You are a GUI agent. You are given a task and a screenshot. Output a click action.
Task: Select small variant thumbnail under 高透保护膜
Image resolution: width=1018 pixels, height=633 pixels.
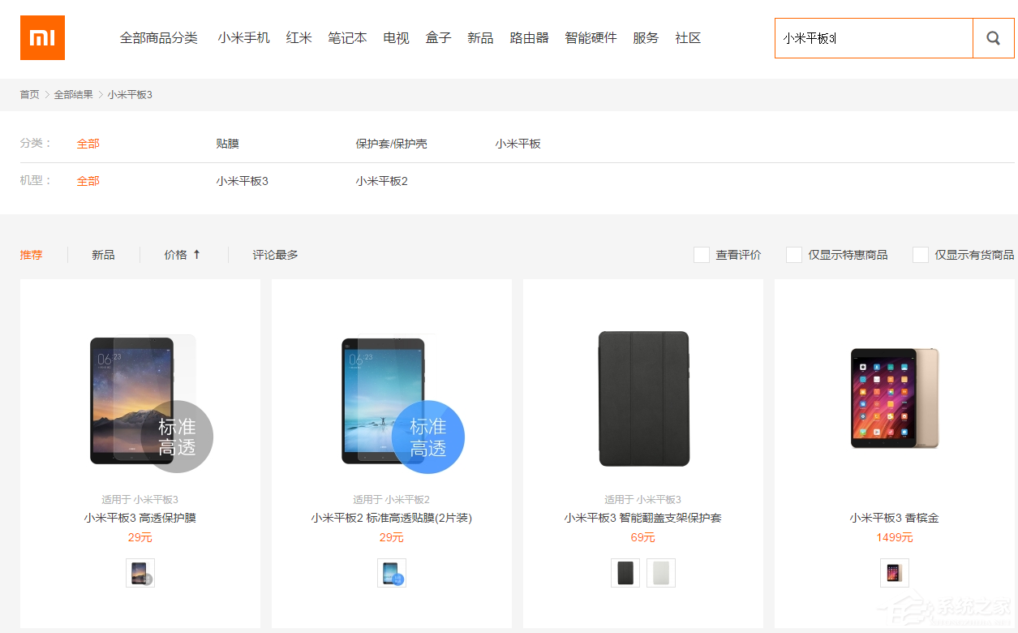coord(140,573)
